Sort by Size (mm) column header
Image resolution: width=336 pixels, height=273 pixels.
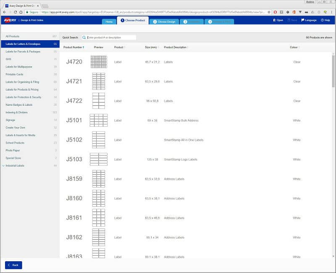(x=152, y=47)
